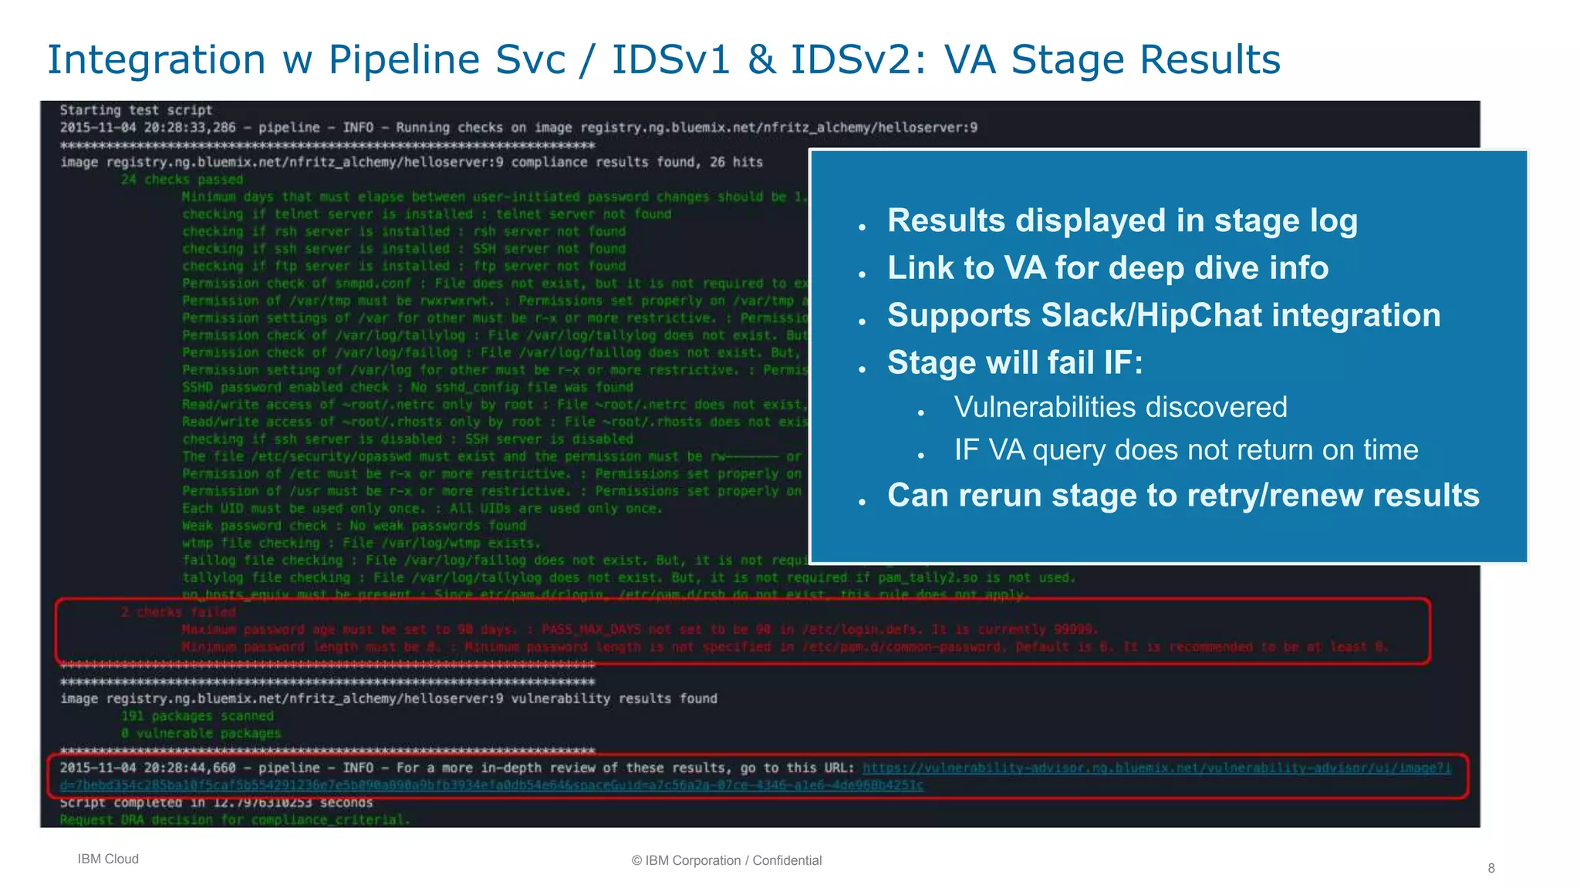The width and height of the screenshot is (1580, 888).
Task: Click 'Supports Slack/HipChat integration' bullet
Action: click(1163, 315)
